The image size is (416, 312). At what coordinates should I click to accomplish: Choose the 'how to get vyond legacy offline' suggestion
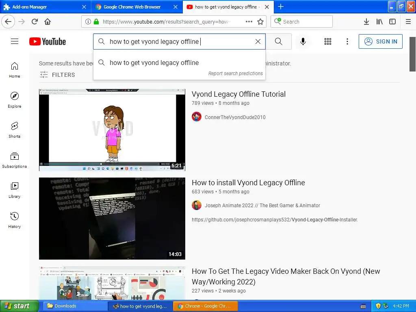tap(179, 63)
